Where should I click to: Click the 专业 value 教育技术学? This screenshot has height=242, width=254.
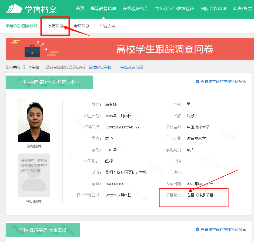coord(196,138)
